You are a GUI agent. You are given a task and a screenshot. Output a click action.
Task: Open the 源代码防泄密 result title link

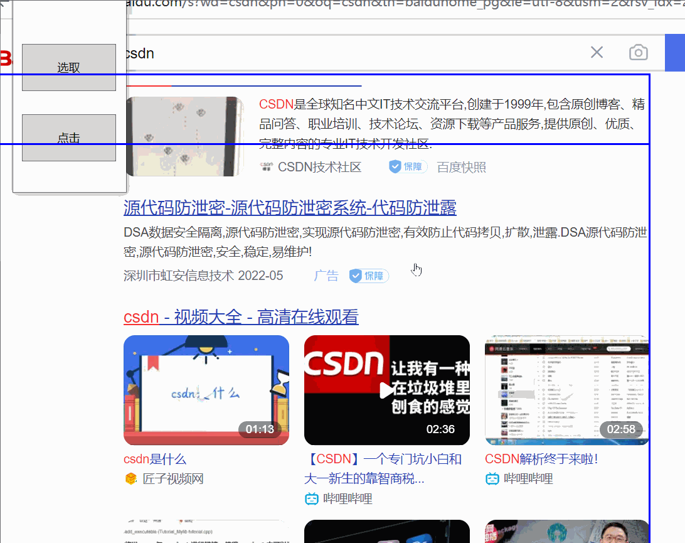290,208
